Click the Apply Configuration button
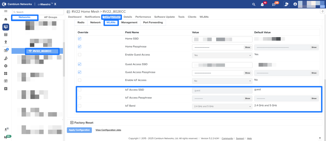 pyautogui.click(x=79, y=130)
